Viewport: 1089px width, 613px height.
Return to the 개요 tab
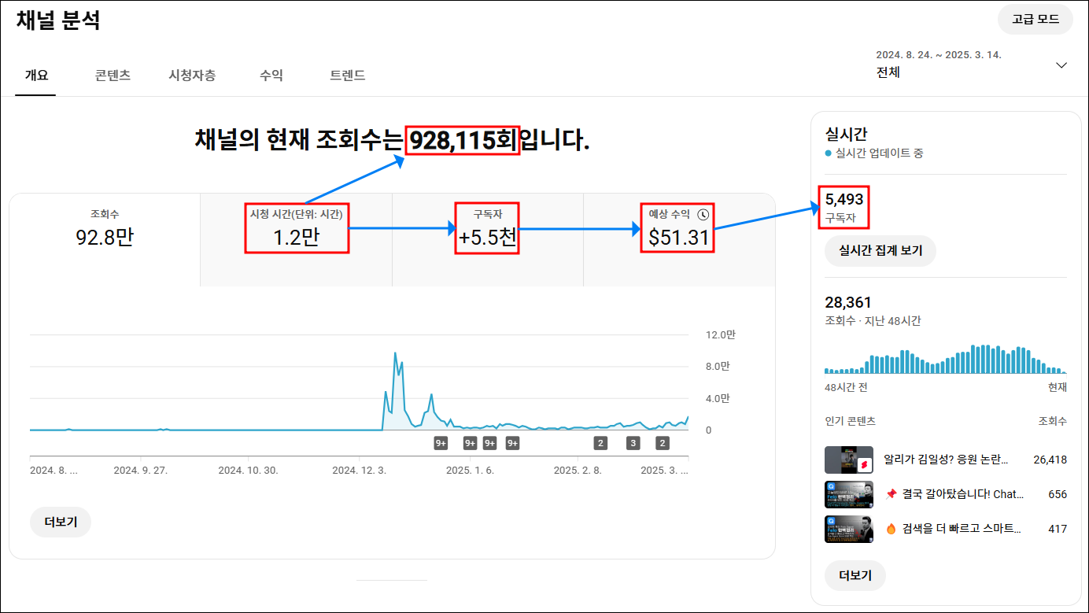35,76
